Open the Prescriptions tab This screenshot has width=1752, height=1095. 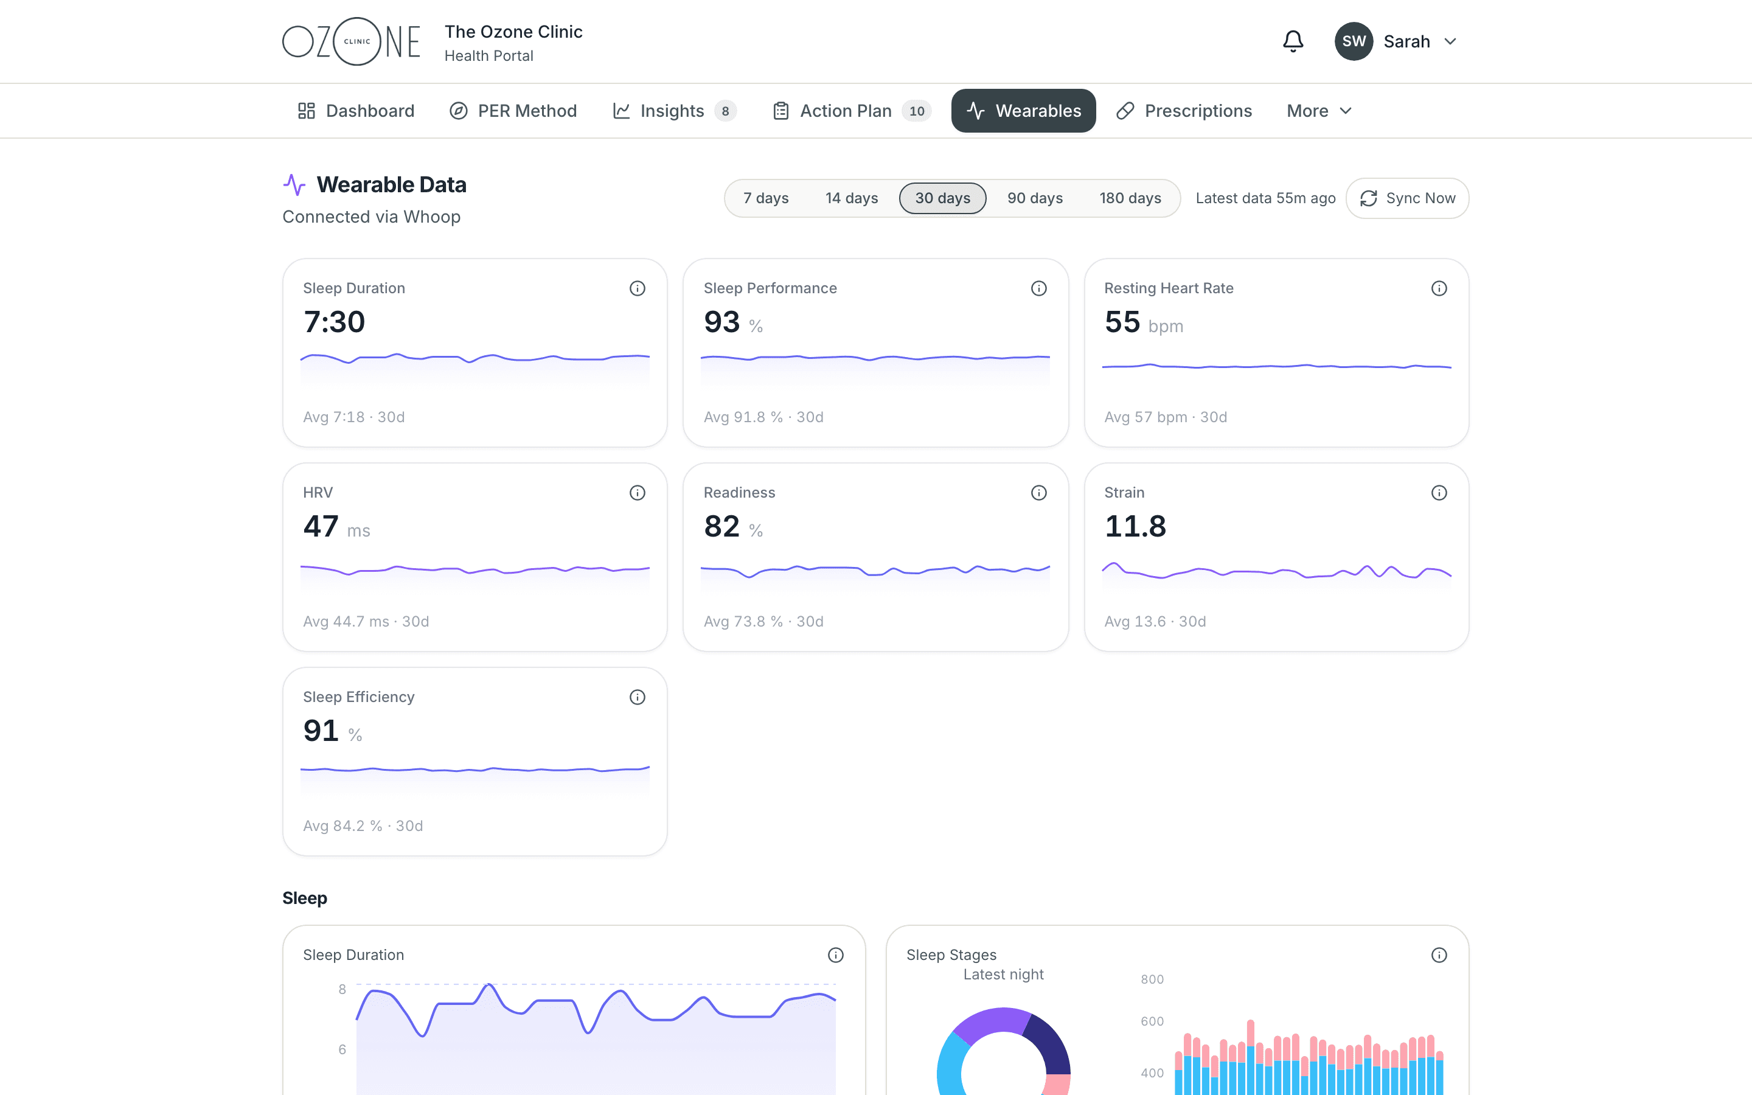click(x=1184, y=111)
